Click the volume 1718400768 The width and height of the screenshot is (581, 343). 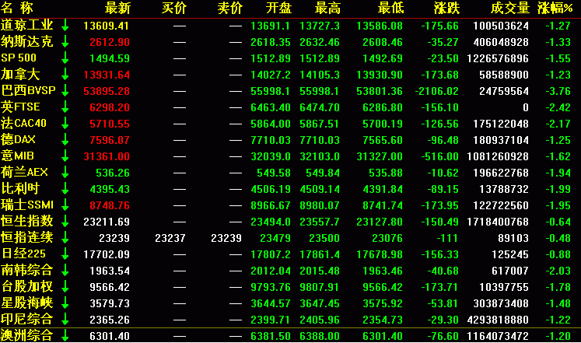498,222
